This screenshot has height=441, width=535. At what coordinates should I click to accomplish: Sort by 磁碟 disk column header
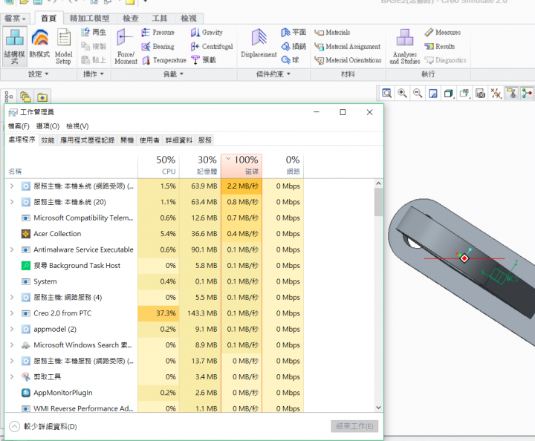point(241,166)
